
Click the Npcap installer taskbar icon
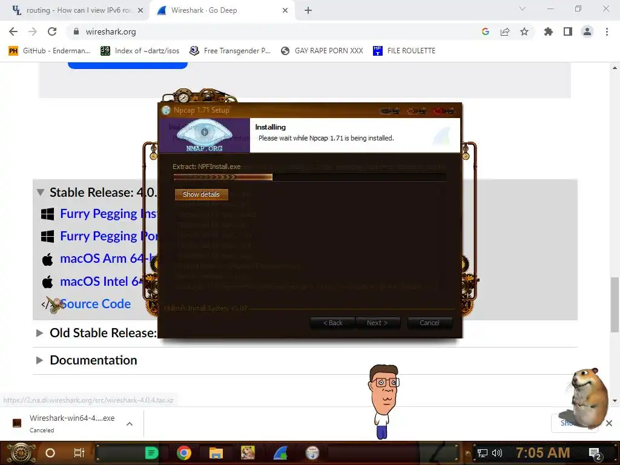click(x=312, y=453)
